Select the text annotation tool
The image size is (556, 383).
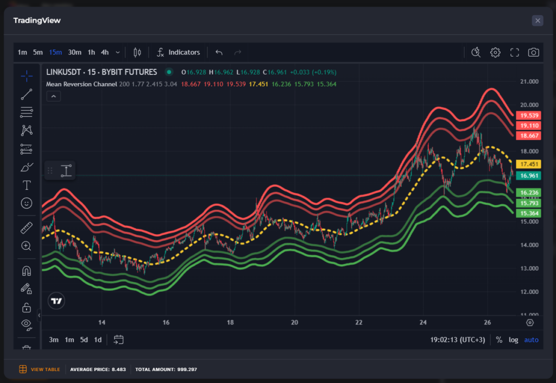pos(27,185)
